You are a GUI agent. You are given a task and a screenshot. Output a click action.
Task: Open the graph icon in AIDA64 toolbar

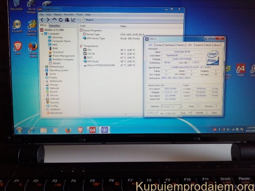[73, 19]
